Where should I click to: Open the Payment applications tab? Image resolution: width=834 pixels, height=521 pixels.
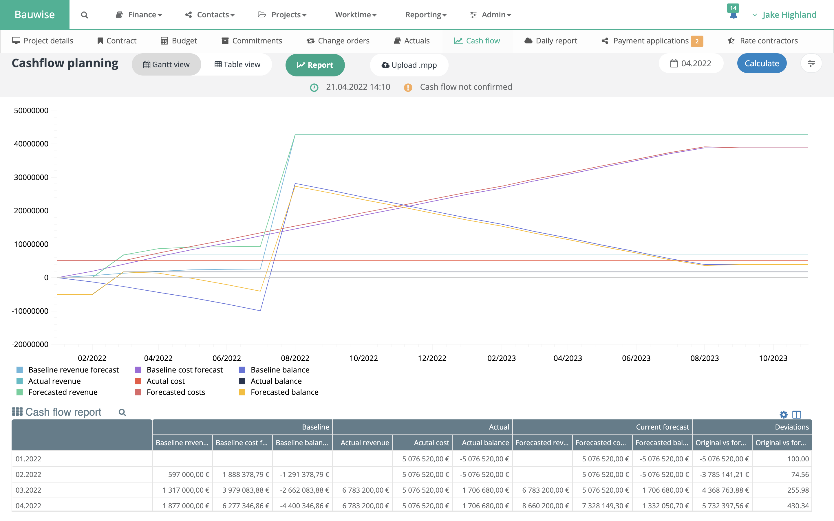tap(651, 40)
